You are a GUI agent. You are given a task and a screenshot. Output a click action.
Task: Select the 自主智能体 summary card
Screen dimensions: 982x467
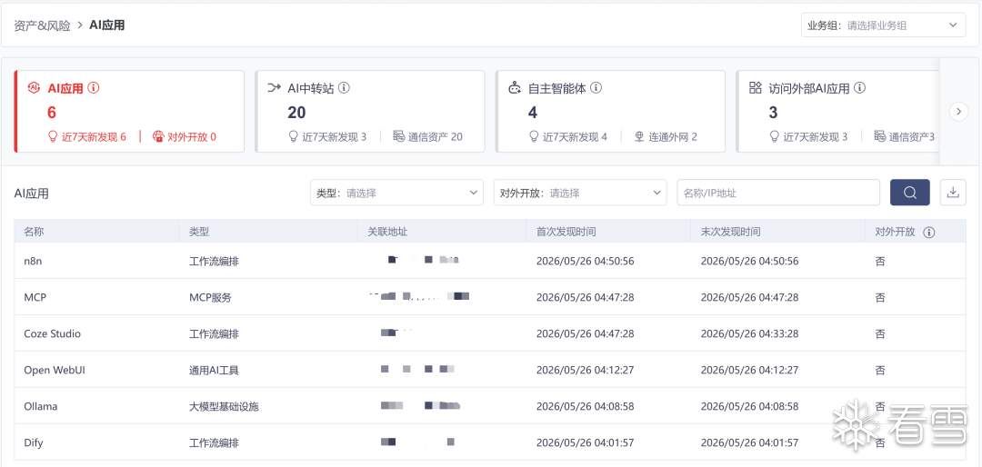610,112
